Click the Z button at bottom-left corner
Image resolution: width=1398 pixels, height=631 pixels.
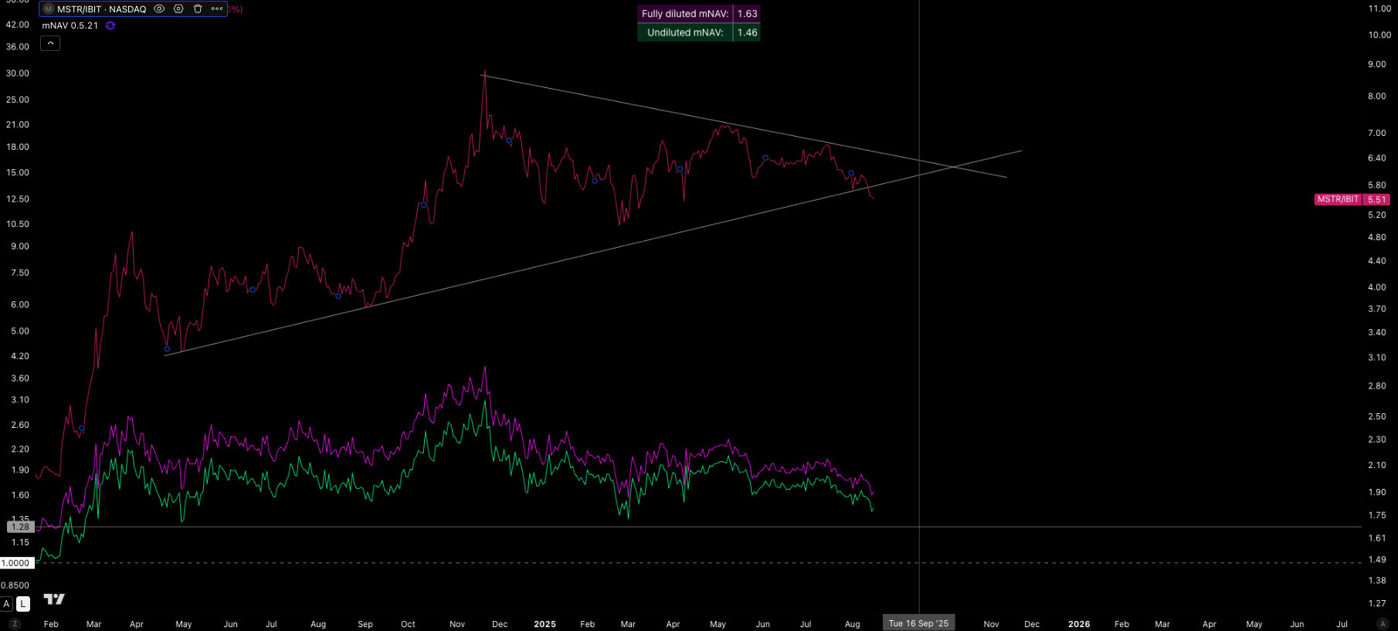tap(15, 624)
